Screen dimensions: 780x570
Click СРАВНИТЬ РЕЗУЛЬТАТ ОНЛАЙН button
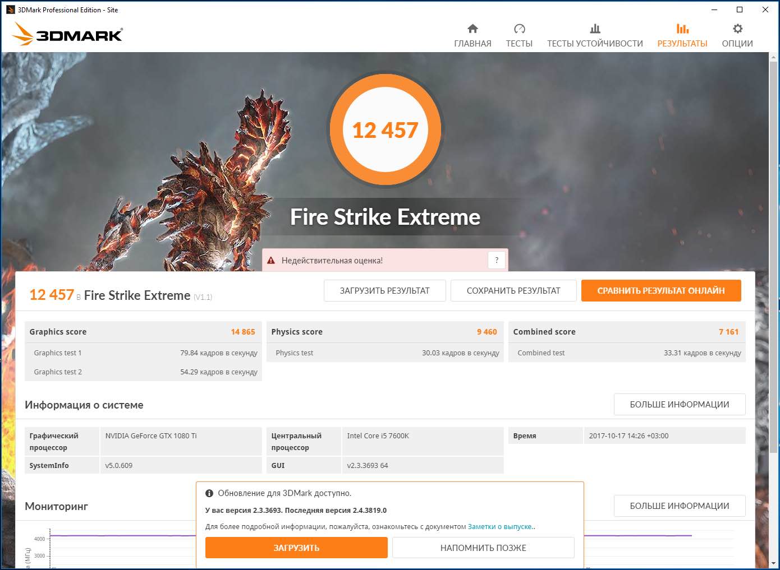[x=661, y=290]
